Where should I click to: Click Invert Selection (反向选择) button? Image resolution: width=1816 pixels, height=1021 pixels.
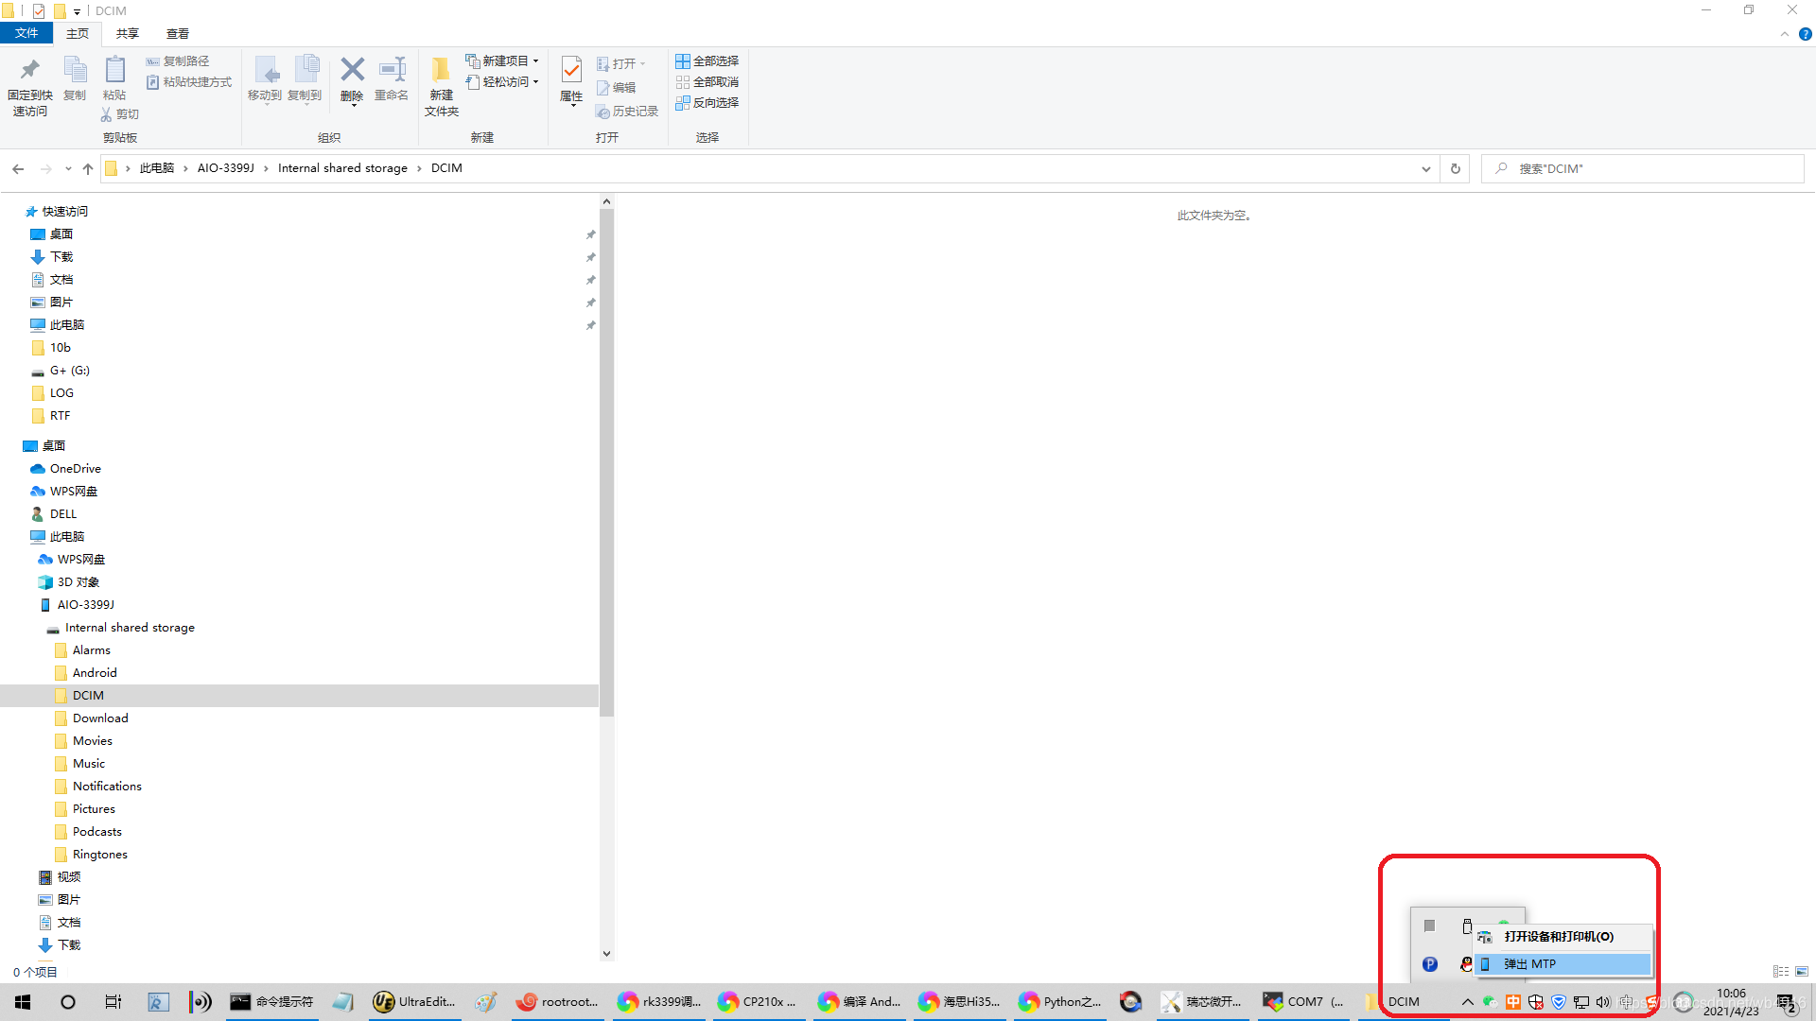(707, 102)
